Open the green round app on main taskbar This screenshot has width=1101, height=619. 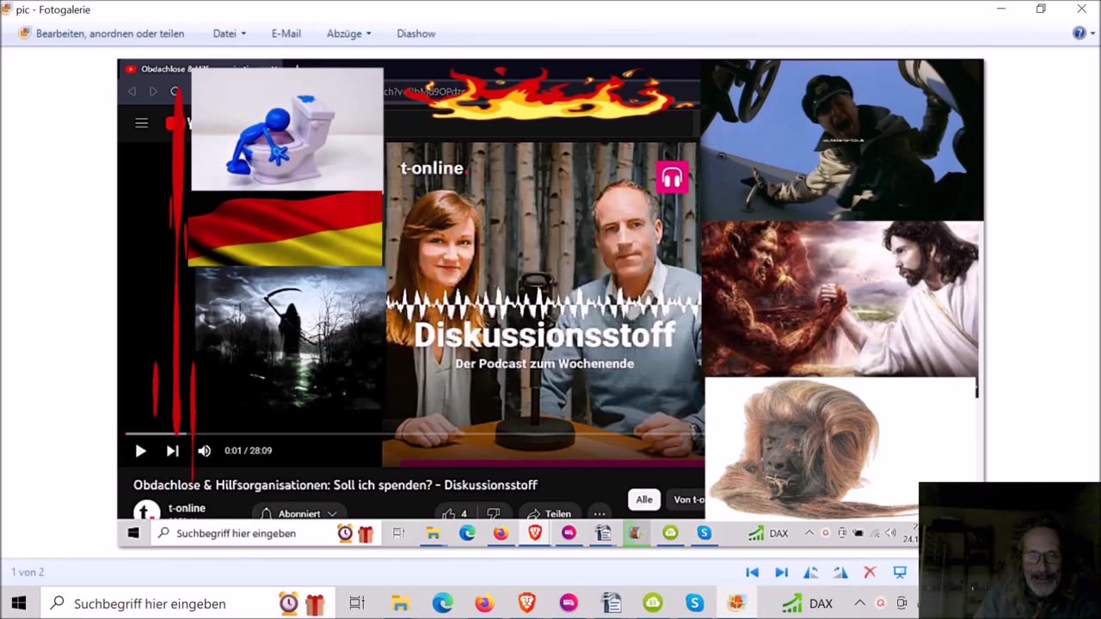pos(653,604)
